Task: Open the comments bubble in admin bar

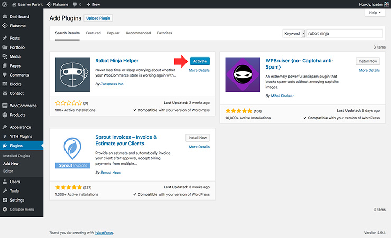Action: tap(75, 4)
